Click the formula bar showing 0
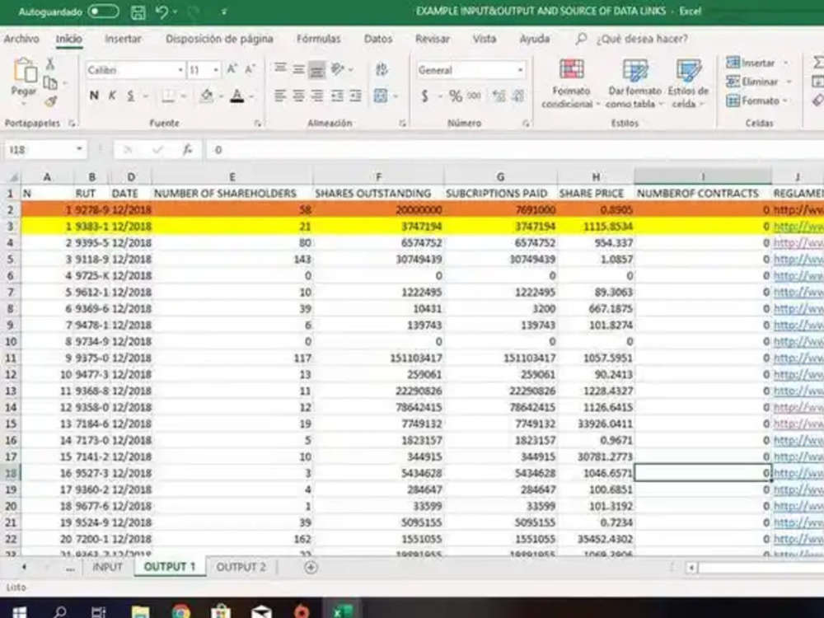The height and width of the screenshot is (618, 824). tap(515, 150)
